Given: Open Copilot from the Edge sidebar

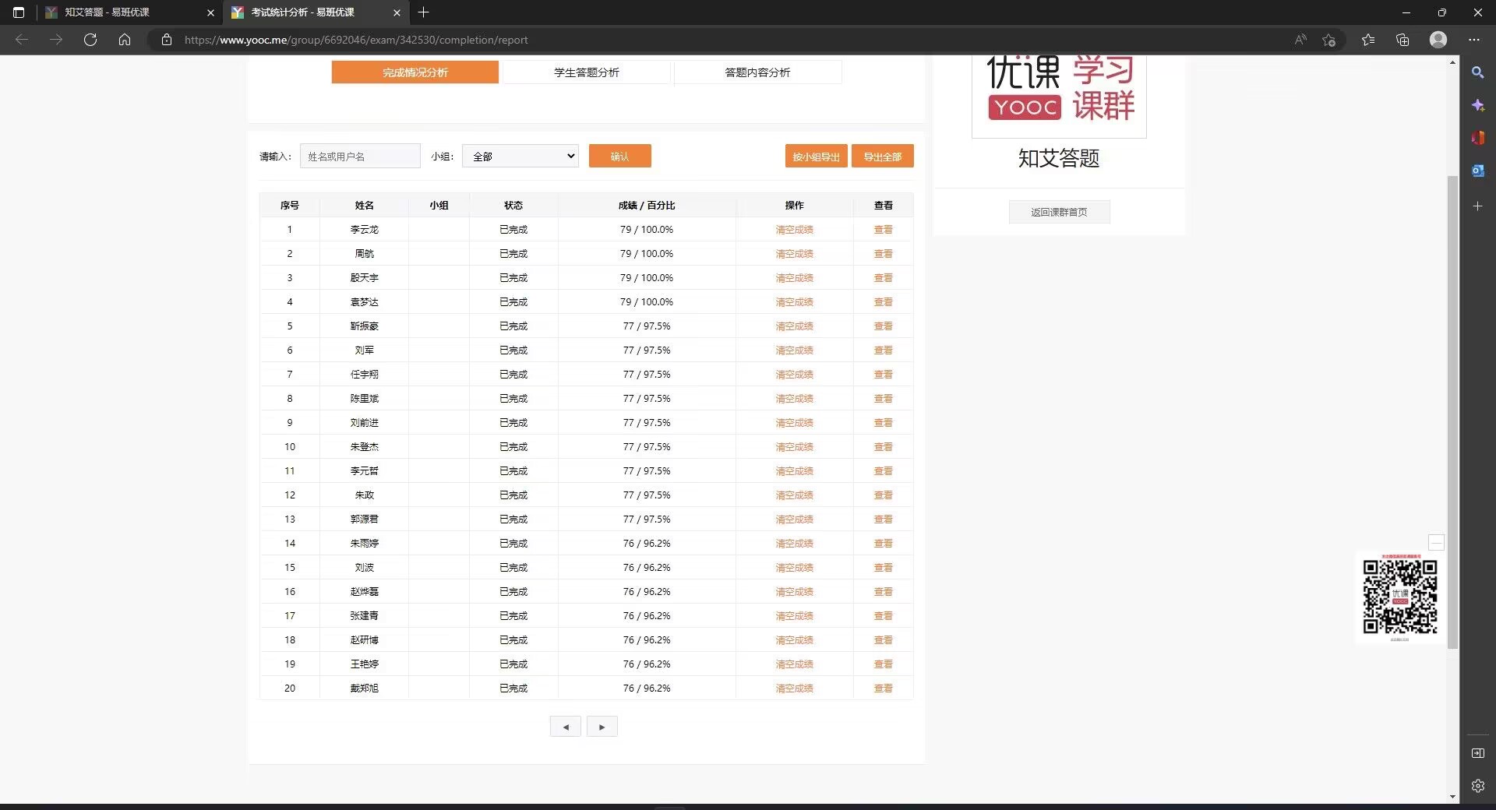Looking at the screenshot, I should (1478, 105).
